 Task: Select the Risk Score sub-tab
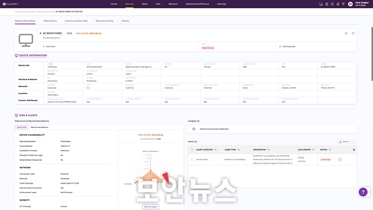pyautogui.click(x=22, y=127)
